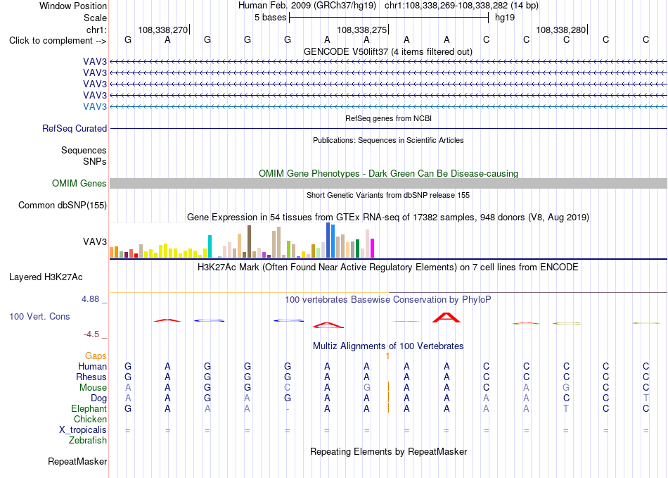Click the 108,338,280 position label
Viewport: 668px width, 478px height.
(560, 30)
